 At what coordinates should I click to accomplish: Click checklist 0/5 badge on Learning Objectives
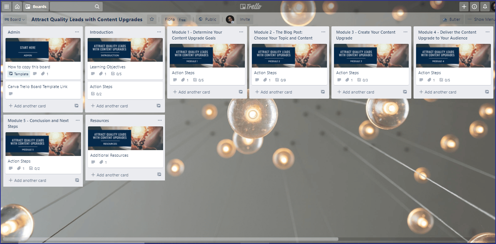116,74
